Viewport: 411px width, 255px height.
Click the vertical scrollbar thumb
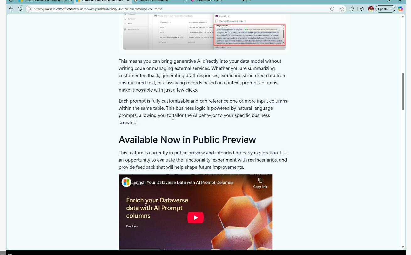click(403, 91)
